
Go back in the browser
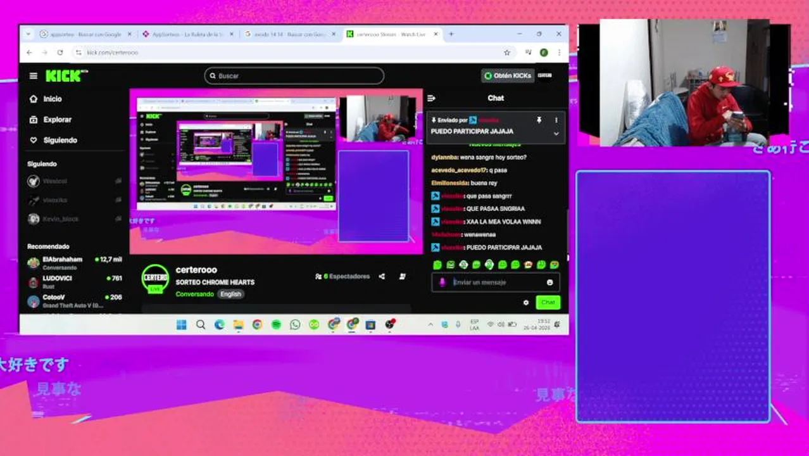(29, 53)
